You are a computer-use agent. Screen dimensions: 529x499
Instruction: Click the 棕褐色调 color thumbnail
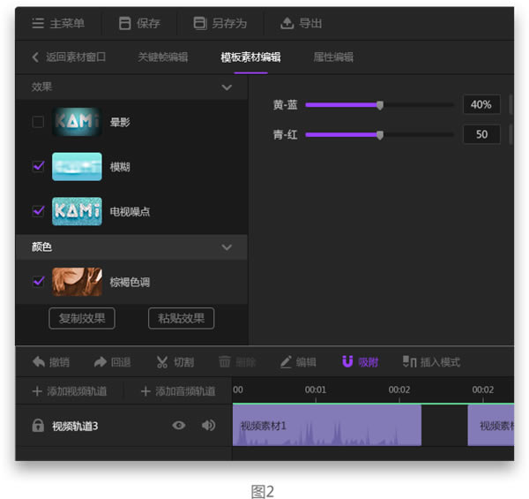click(77, 282)
